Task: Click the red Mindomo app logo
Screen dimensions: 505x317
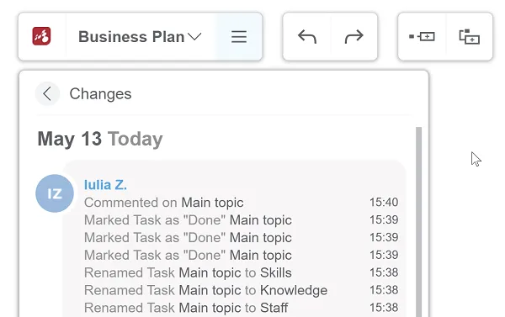Action: point(41,36)
